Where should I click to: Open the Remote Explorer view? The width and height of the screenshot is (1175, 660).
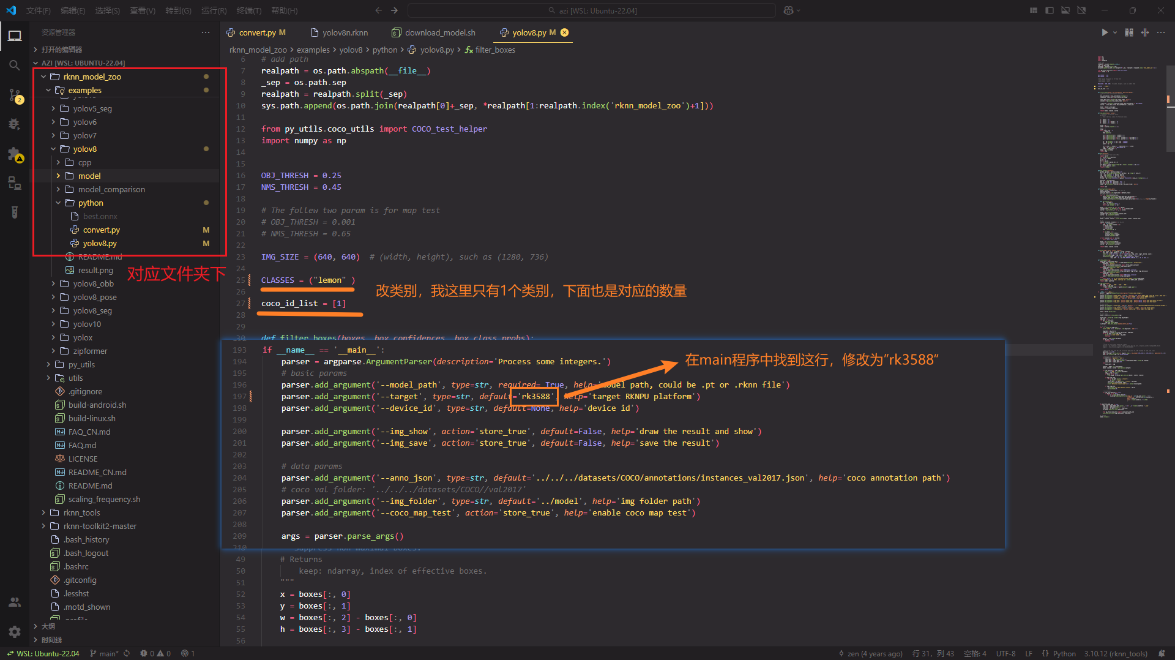click(x=15, y=183)
